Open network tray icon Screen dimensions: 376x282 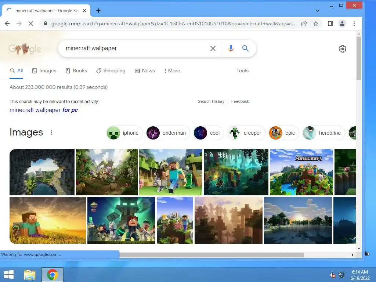(x=341, y=275)
